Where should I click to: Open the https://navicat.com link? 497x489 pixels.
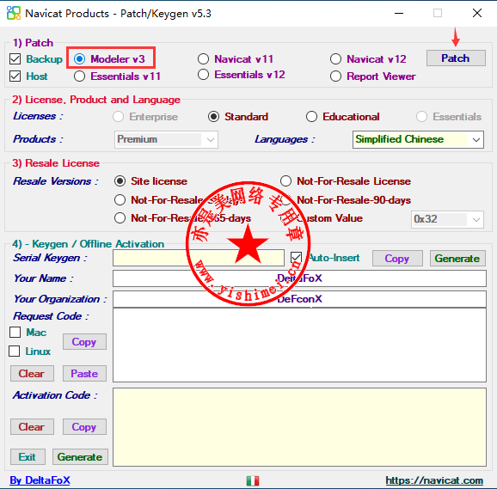pos(434,480)
